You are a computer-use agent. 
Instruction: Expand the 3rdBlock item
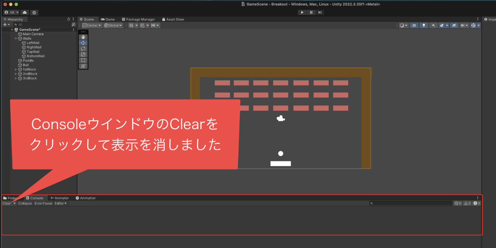16,78
